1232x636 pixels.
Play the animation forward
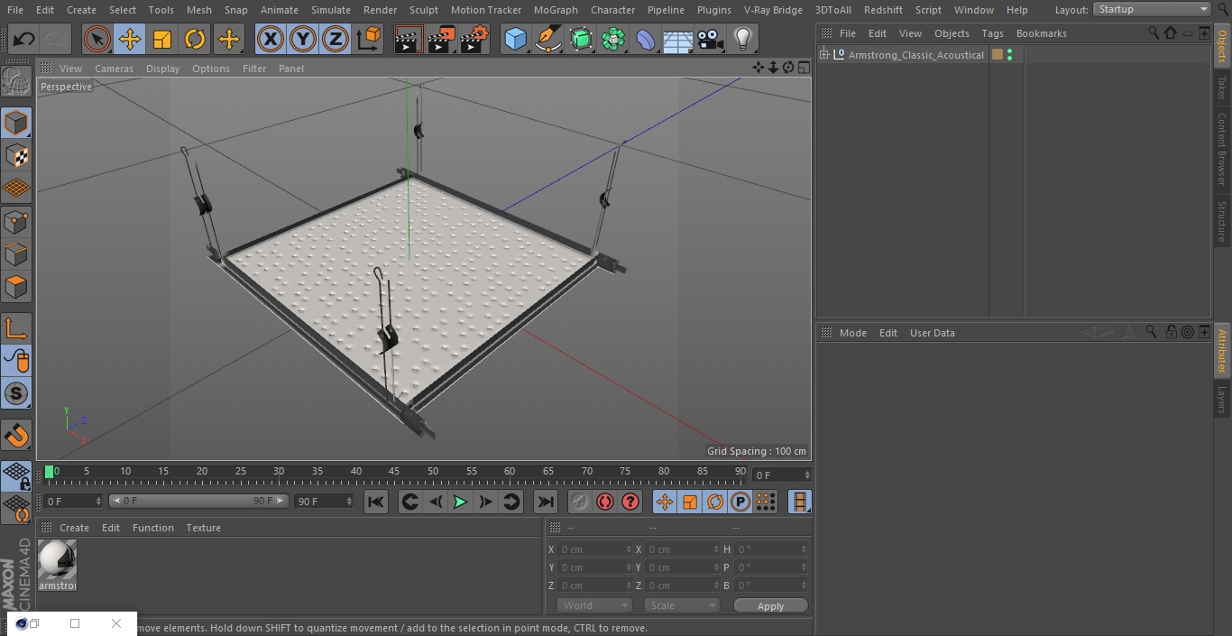click(x=460, y=502)
